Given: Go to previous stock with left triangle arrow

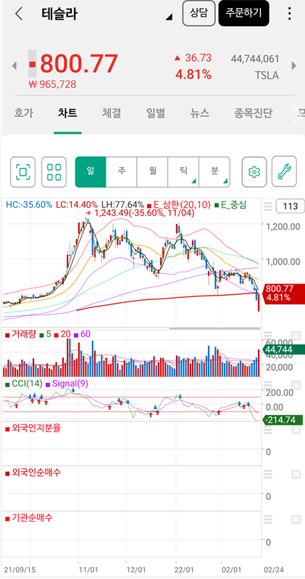Looking at the screenshot, I should (x=14, y=66).
